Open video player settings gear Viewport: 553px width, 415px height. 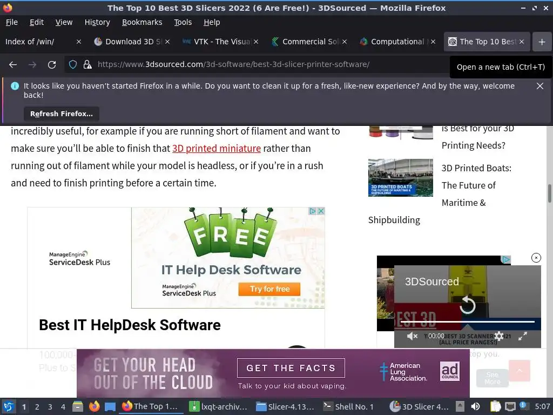[x=499, y=336]
